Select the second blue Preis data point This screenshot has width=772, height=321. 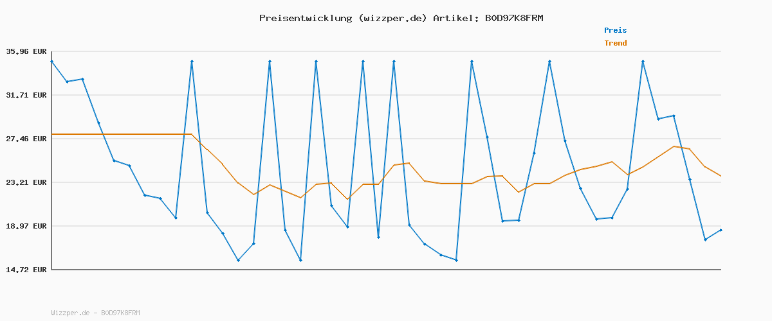[x=67, y=82]
